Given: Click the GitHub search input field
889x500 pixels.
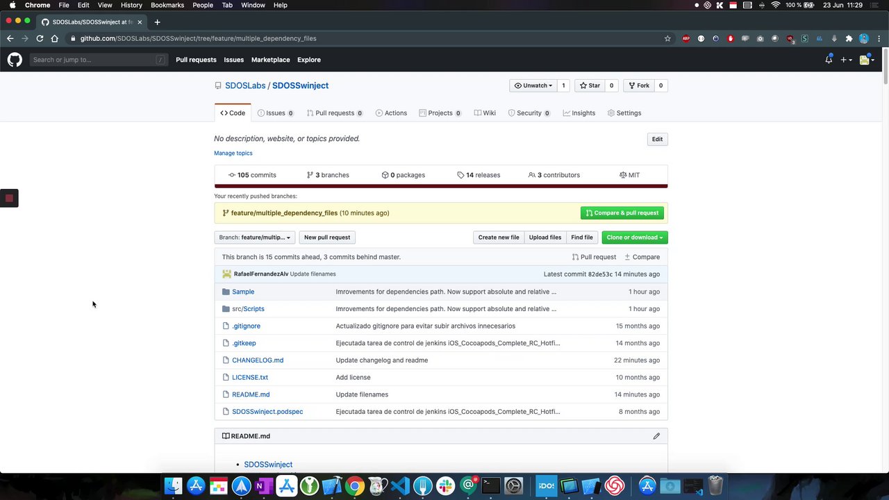Looking at the screenshot, I should click(99, 60).
